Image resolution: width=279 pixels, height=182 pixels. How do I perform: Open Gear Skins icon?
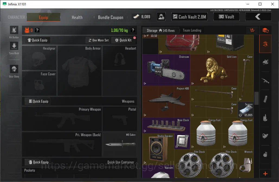pos(14,69)
